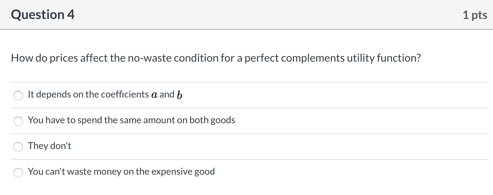
Task: Click the words 'perfect complements' in the prompt
Action: pos(294,58)
